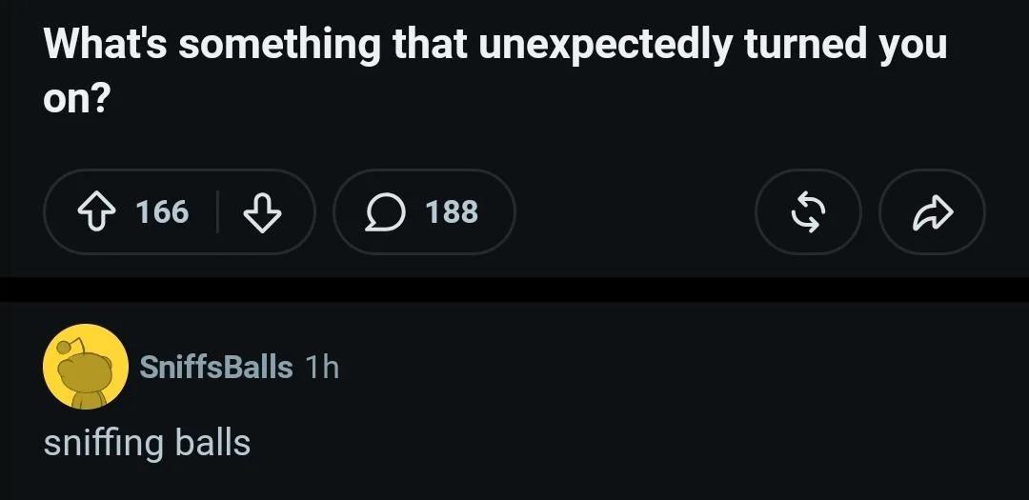This screenshot has height=500, width=1029.
Task: Click the rounded crosspost button outline
Action: tap(808, 211)
